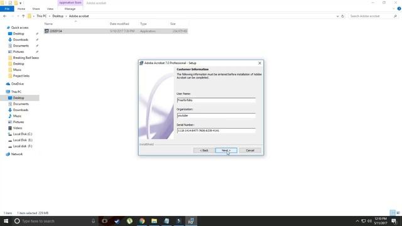Select Quick access in the navigation pane

click(x=19, y=28)
